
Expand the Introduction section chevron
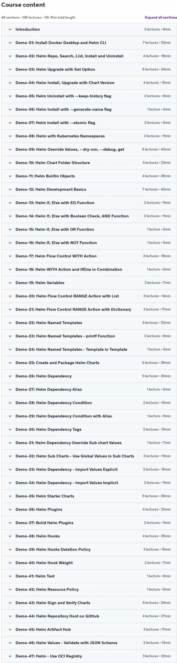(10, 30)
